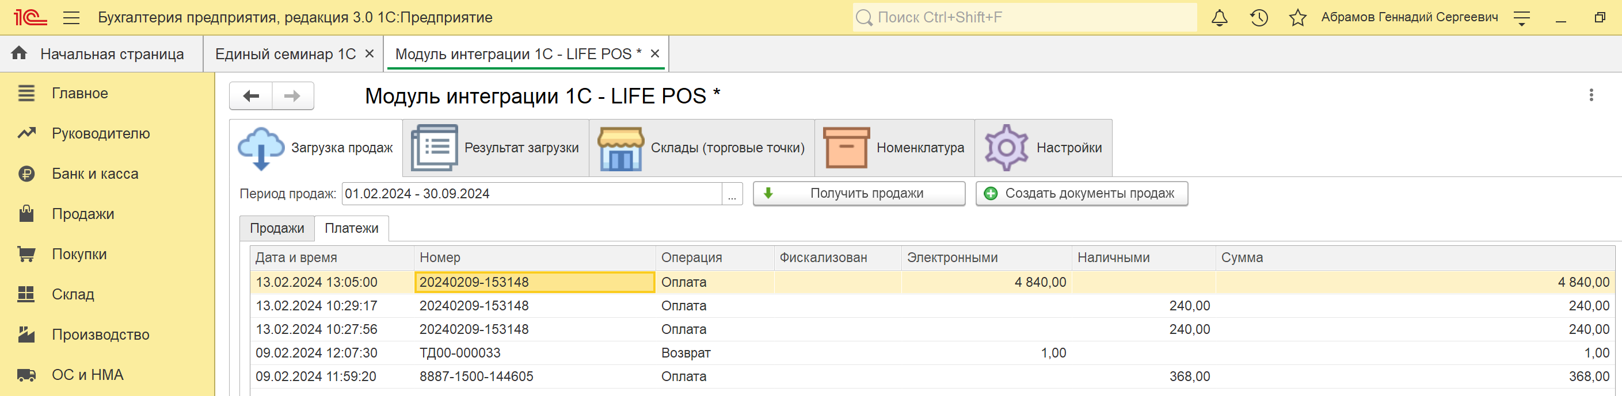Switch to the Платежи sub-tab
The height and width of the screenshot is (396, 1622).
[351, 229]
